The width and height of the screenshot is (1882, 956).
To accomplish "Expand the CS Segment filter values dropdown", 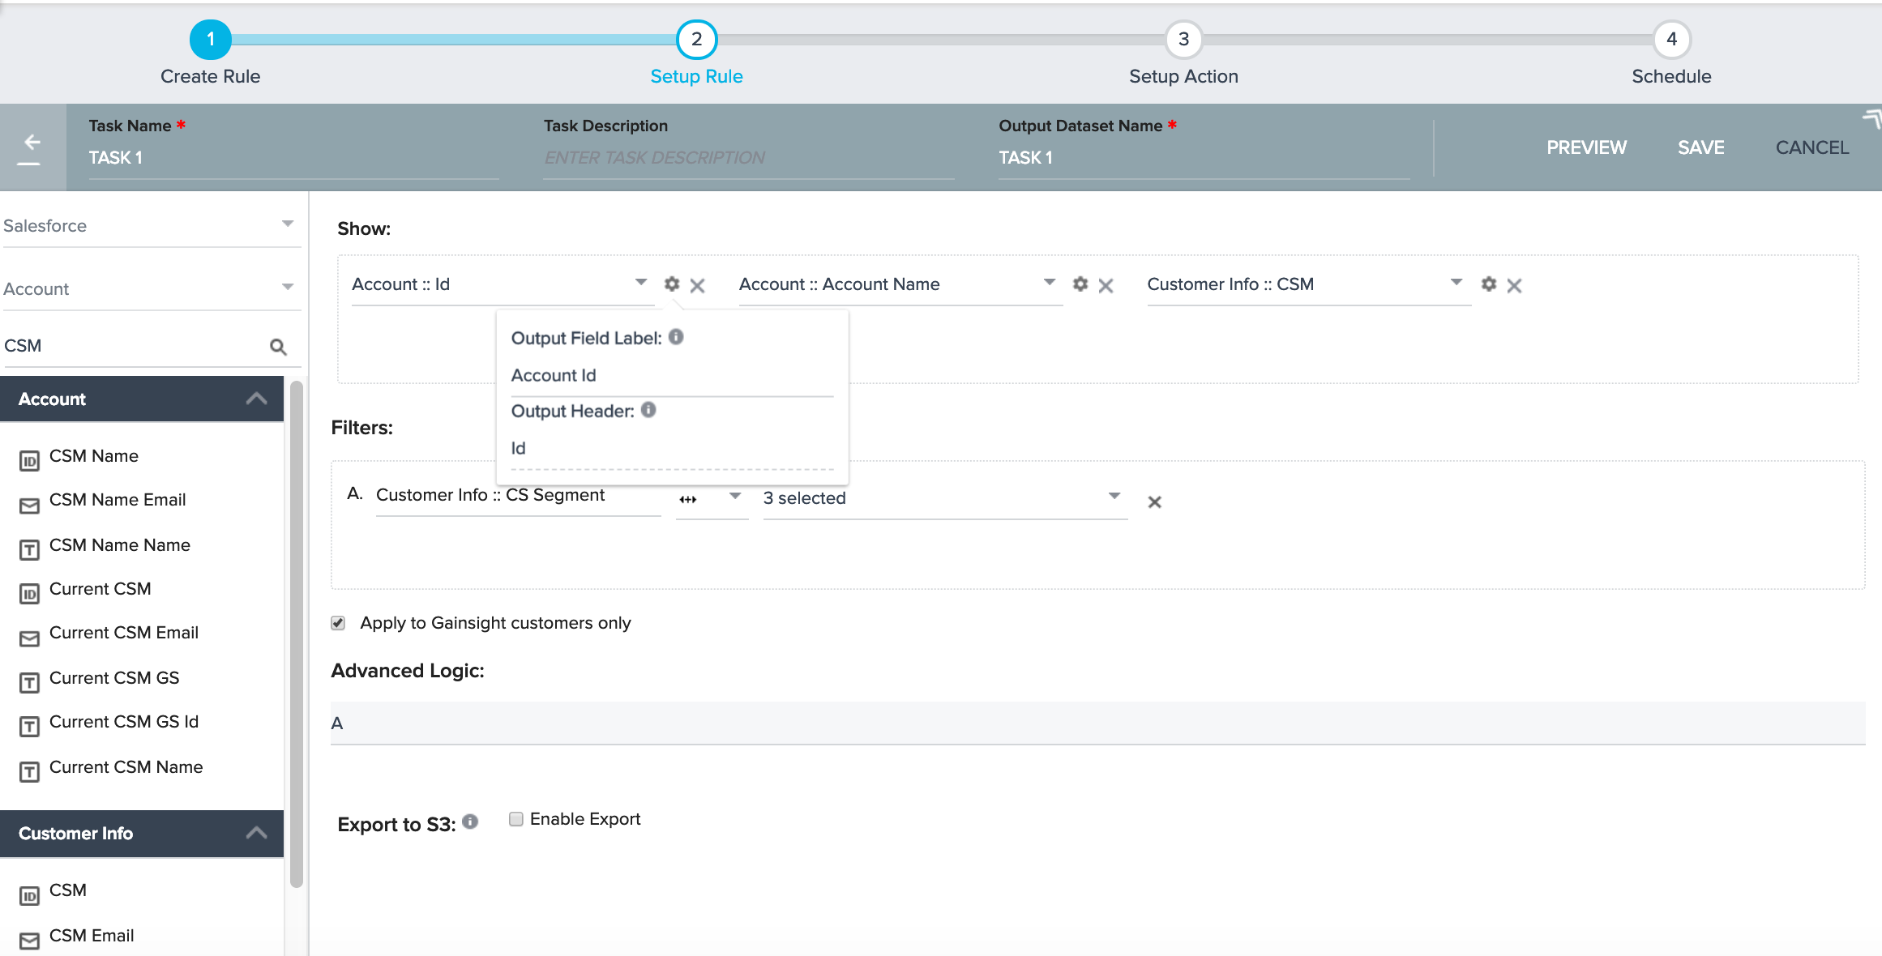I will click(x=1114, y=497).
